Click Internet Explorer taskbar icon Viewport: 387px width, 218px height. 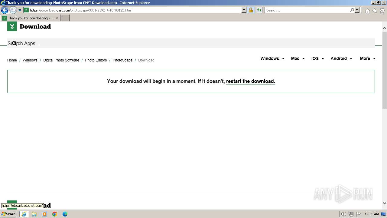(24, 214)
